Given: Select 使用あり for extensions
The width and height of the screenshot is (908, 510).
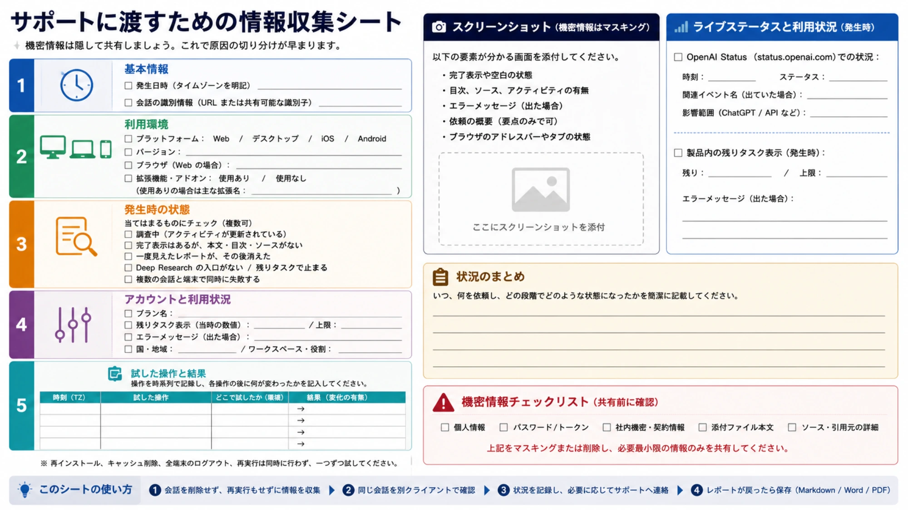Looking at the screenshot, I should (234, 179).
